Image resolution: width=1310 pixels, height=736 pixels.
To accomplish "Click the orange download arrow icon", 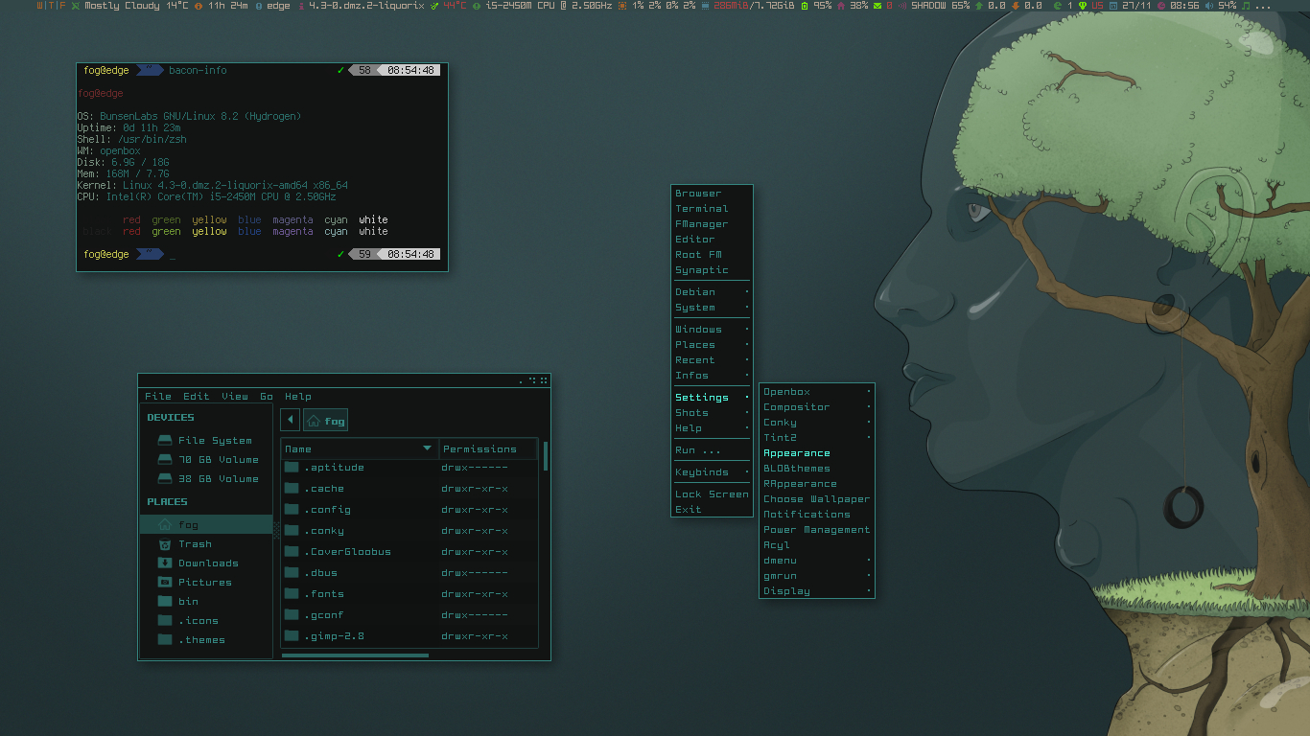I will pyautogui.click(x=1016, y=6).
